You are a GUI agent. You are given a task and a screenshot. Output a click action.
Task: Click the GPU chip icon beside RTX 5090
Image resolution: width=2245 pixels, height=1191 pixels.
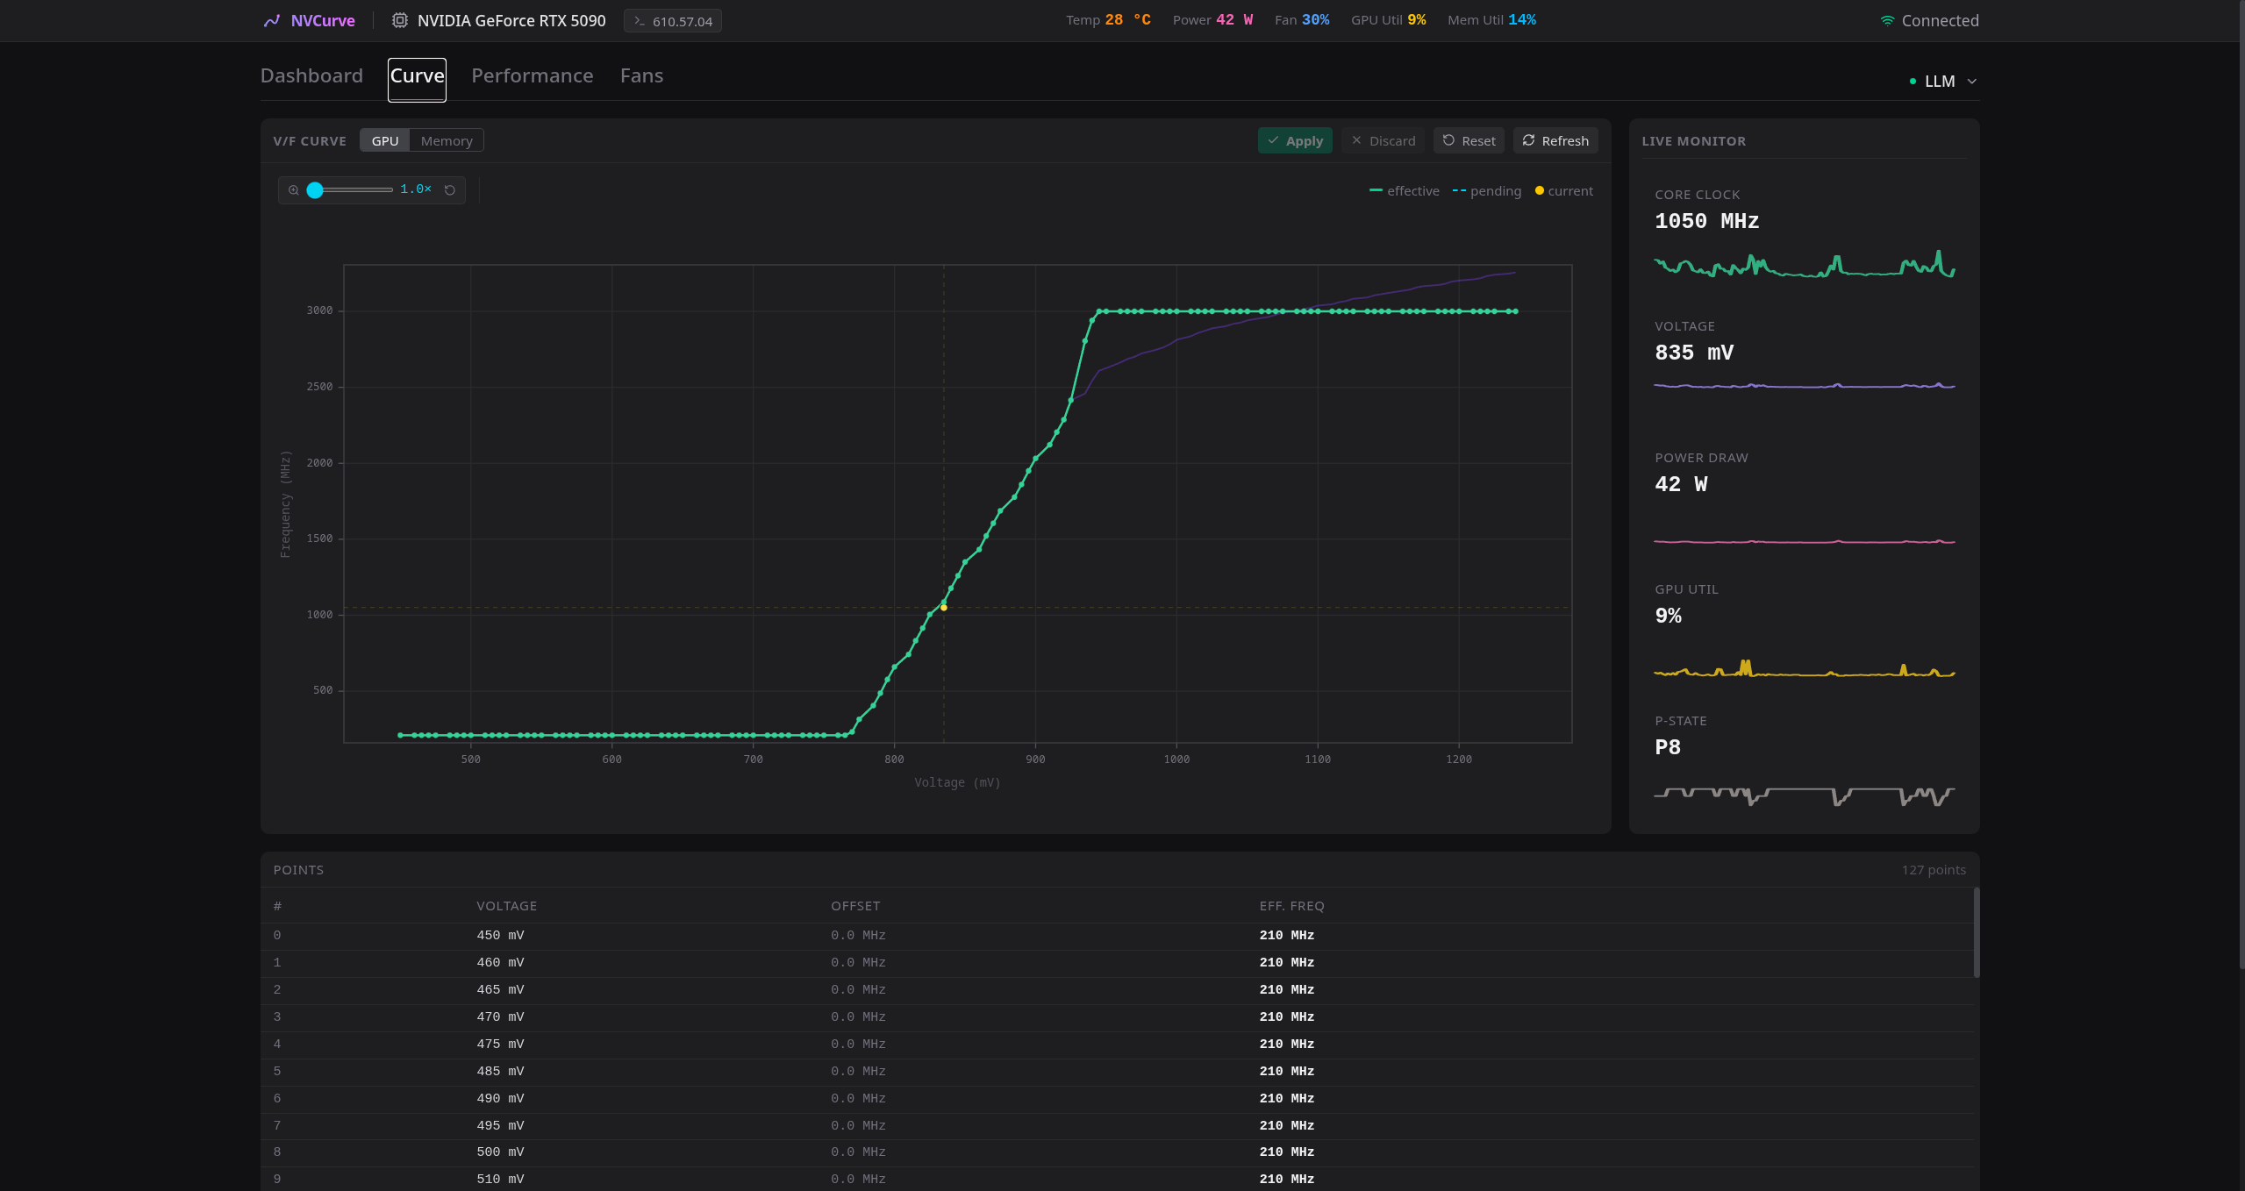click(x=399, y=20)
